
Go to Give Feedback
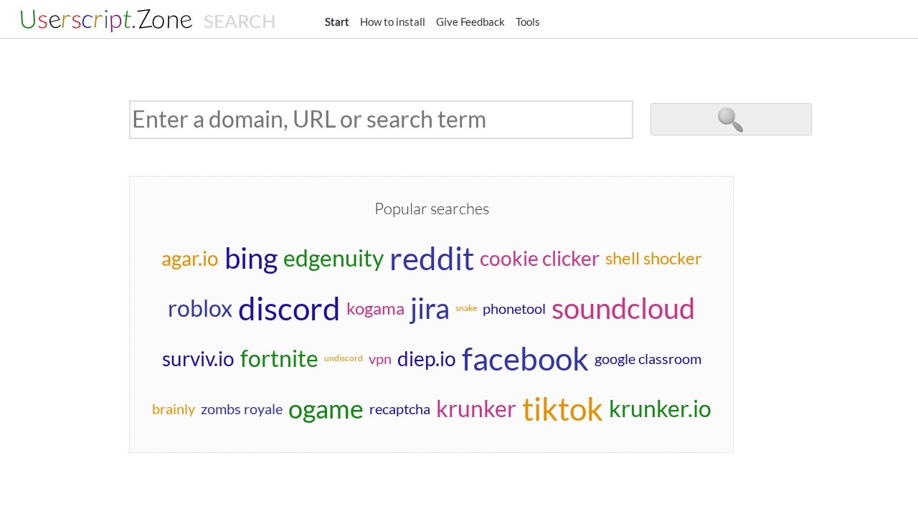[470, 21]
